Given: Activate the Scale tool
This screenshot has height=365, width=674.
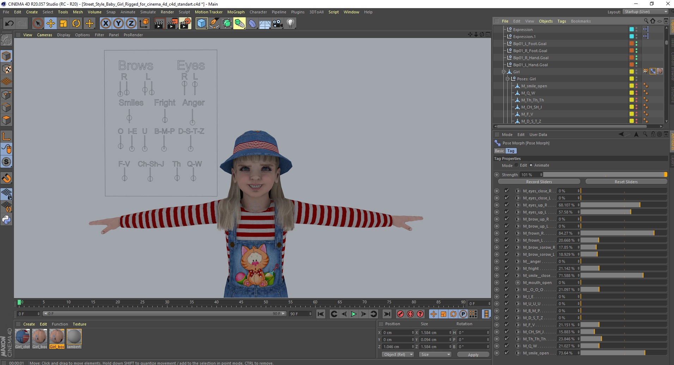Looking at the screenshot, I should [63, 24].
